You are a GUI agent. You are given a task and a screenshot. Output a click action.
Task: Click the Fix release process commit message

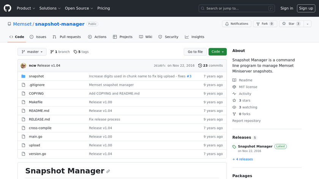coord(104,119)
